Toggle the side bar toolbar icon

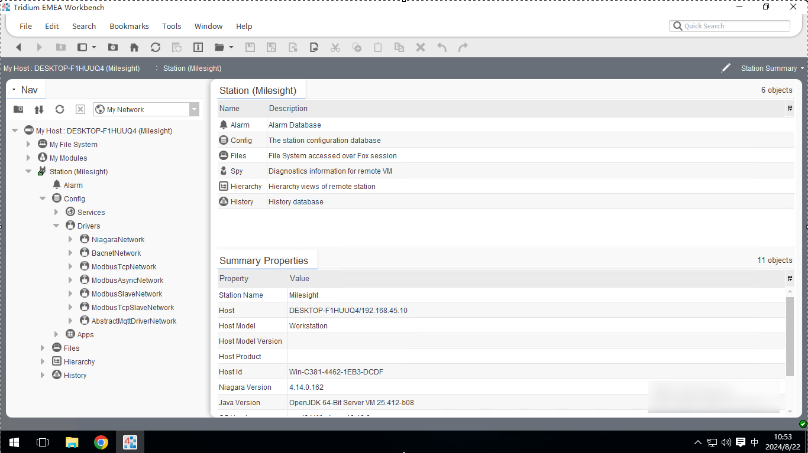[82, 47]
